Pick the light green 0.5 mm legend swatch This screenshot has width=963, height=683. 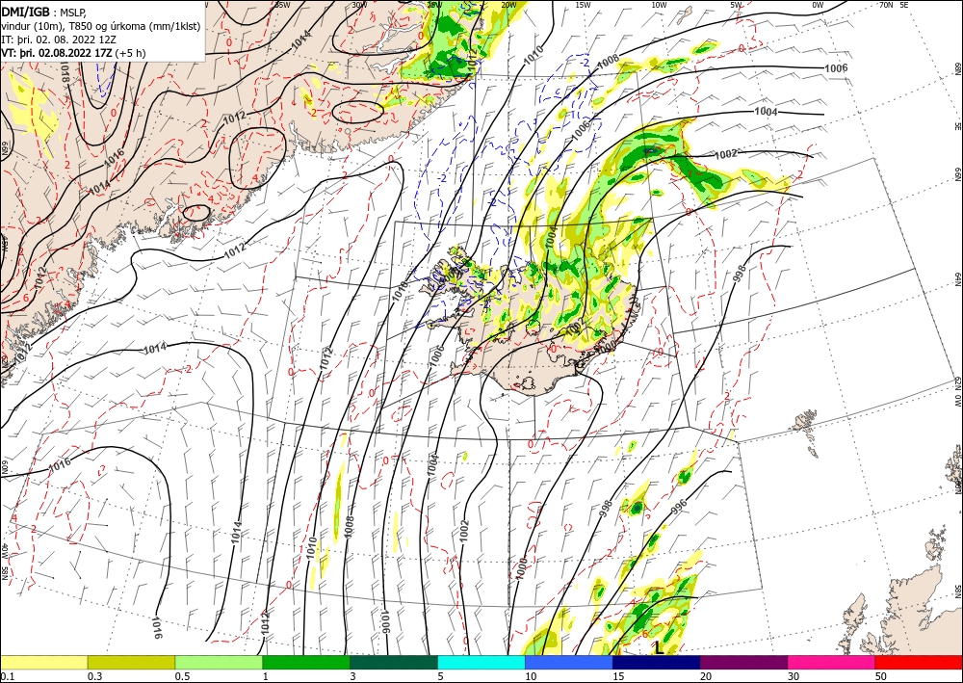(x=219, y=662)
